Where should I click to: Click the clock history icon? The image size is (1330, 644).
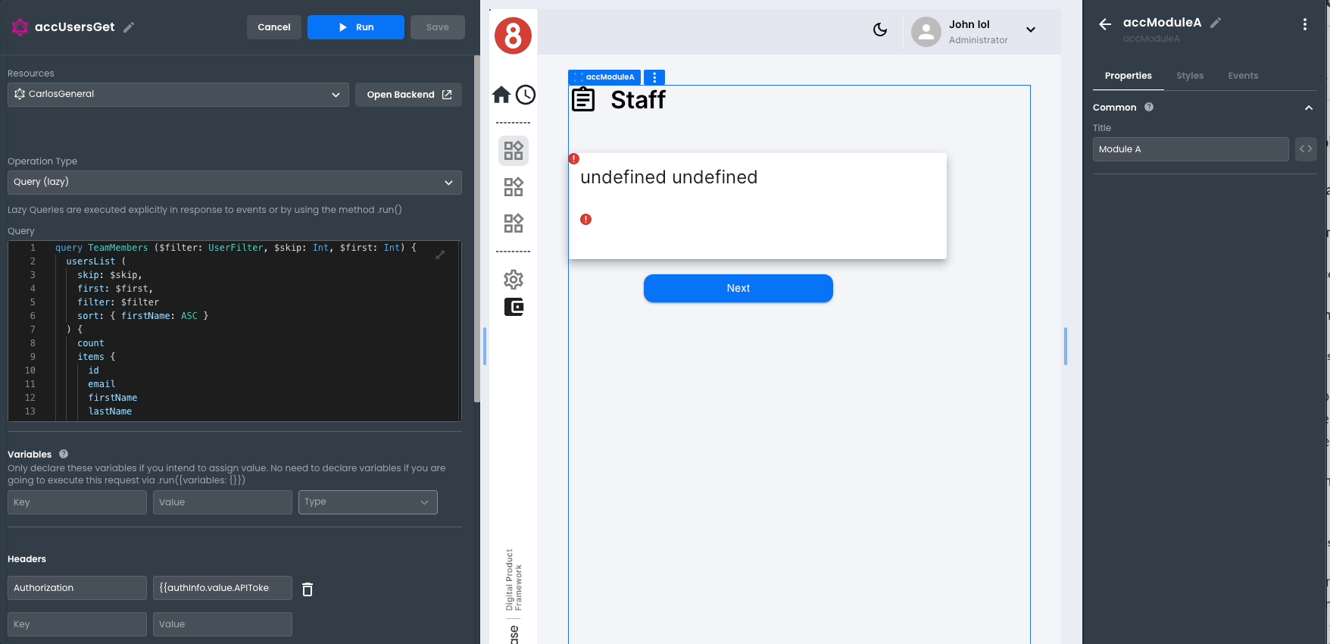(526, 95)
